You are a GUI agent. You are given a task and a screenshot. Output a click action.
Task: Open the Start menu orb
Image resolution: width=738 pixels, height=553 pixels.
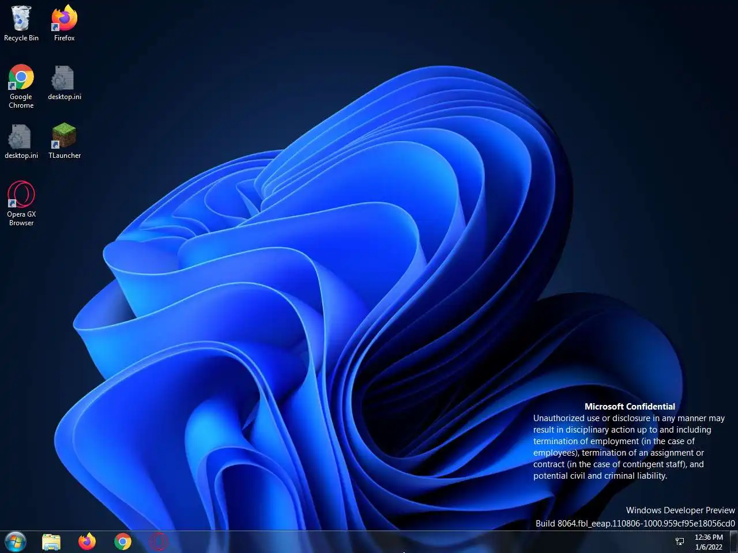[16, 541]
